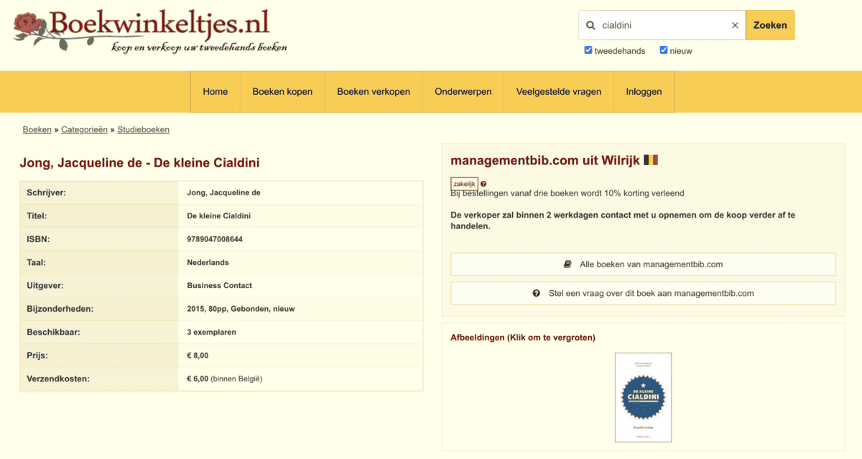Toggle the nieuw checkbox
This screenshot has height=459, width=862.
[x=664, y=50]
